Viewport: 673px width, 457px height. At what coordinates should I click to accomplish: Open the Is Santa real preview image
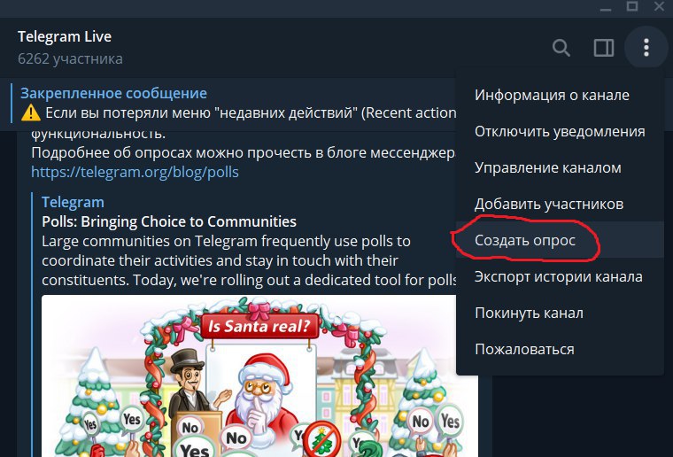[x=249, y=376]
